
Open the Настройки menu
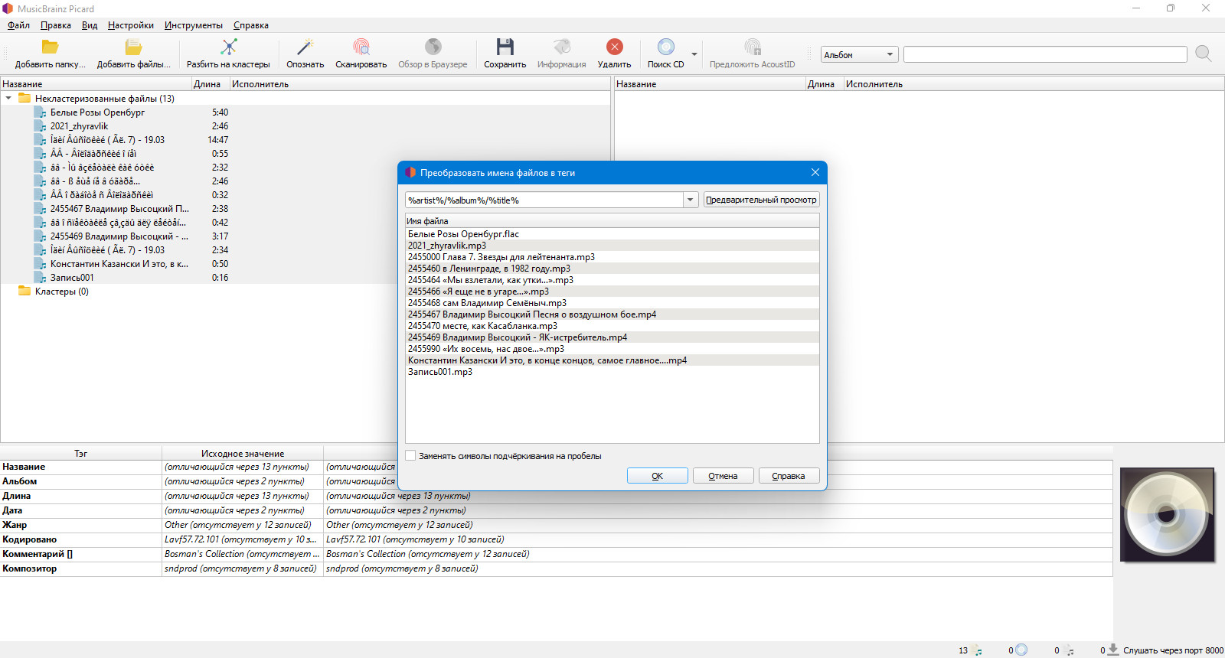coord(131,25)
